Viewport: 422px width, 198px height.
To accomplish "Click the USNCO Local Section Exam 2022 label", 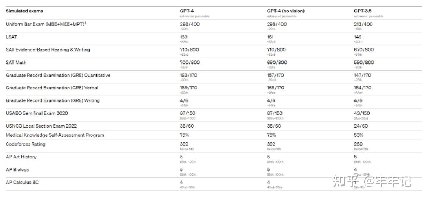I will (x=41, y=126).
